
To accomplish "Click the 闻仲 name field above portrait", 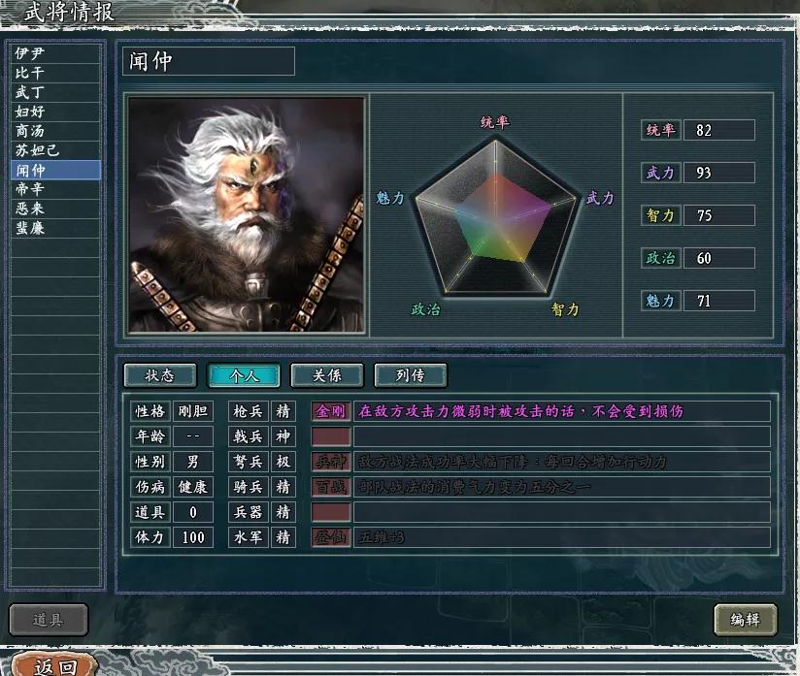I will click(x=208, y=61).
